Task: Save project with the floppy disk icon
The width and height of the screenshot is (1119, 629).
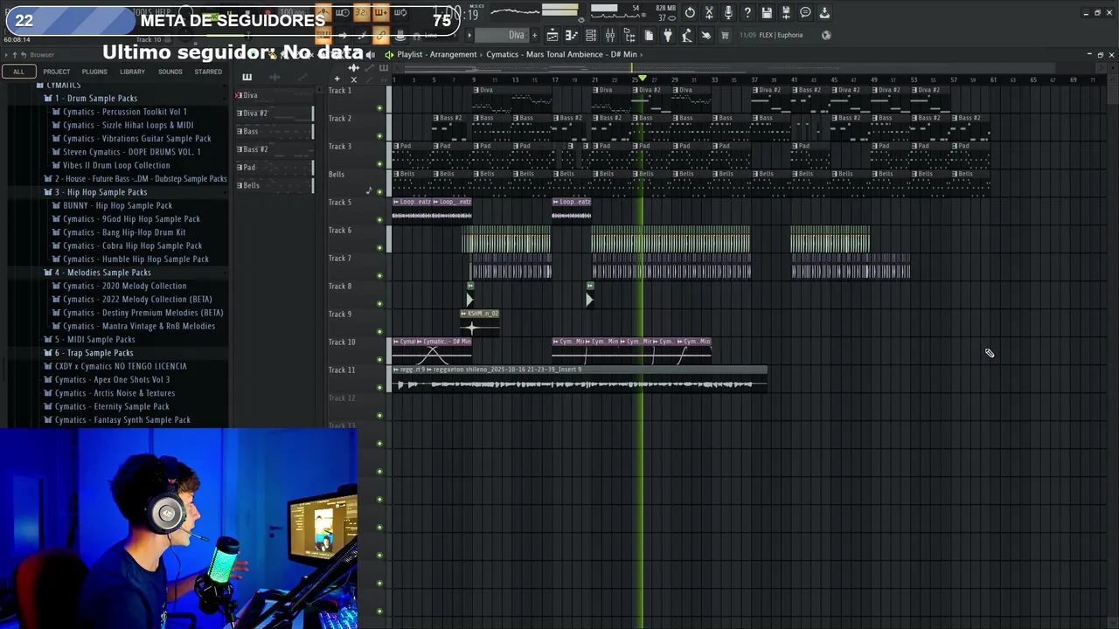Action: click(767, 12)
